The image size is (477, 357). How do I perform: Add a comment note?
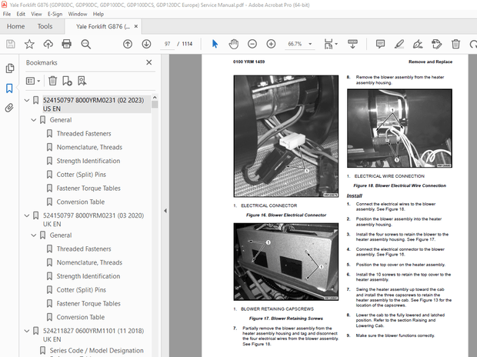(x=380, y=44)
